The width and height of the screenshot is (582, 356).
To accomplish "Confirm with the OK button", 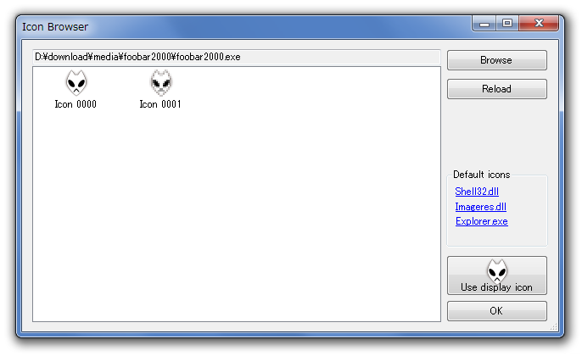I will (496, 311).
